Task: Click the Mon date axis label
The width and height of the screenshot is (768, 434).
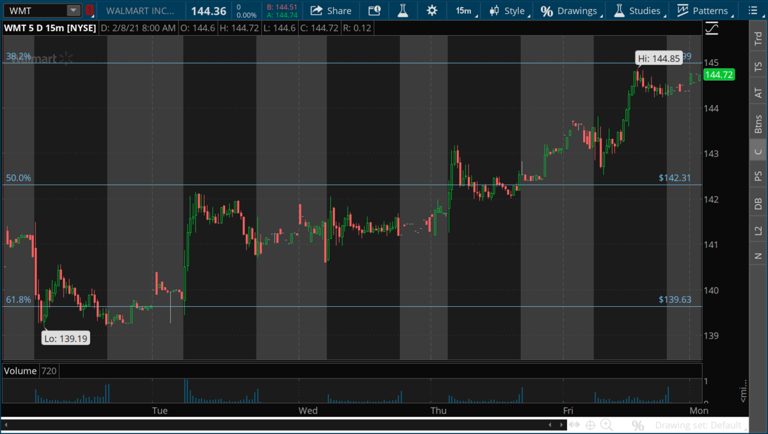Action: coord(699,410)
